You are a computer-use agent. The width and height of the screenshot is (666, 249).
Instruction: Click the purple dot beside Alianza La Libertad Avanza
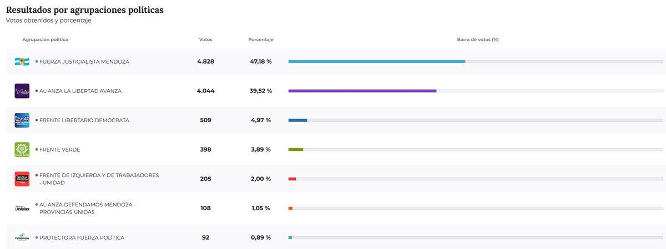click(37, 91)
